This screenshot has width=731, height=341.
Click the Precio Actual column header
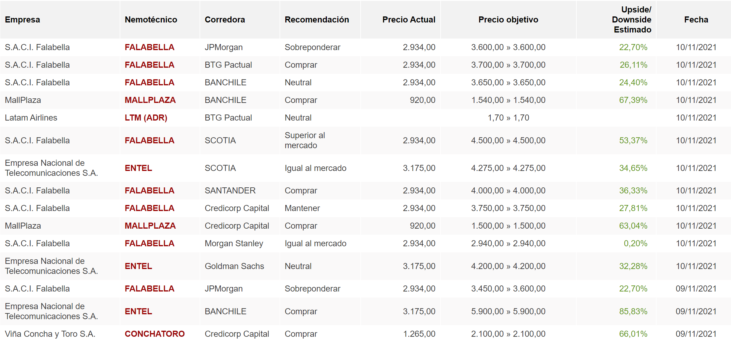409,20
